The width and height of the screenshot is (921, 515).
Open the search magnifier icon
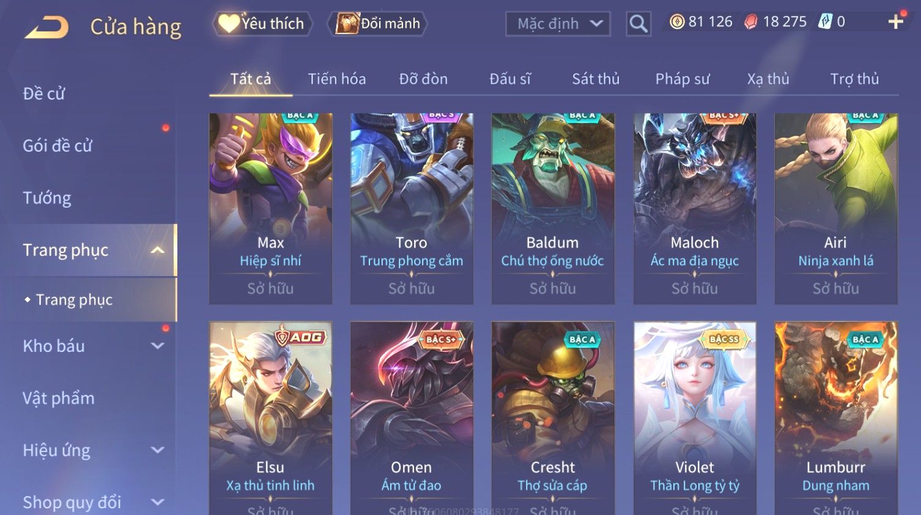(x=638, y=24)
